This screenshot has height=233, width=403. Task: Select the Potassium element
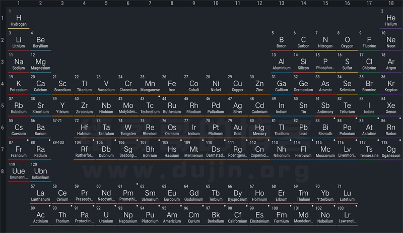[x=19, y=84]
